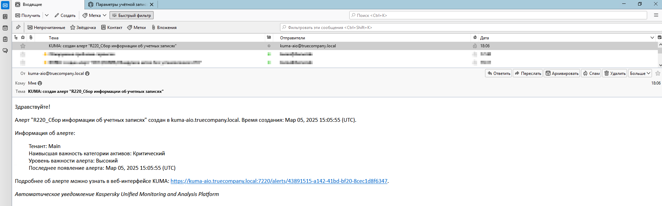Toggle Звёздочка quick filter

pyautogui.click(x=83, y=27)
